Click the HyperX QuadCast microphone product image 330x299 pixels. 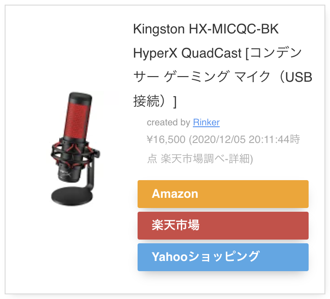click(x=75, y=149)
